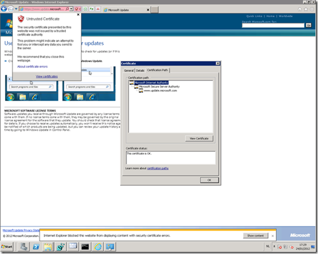Launch Windows PowerShell from the taskbar
The width and height of the screenshot is (318, 254).
click(x=36, y=247)
